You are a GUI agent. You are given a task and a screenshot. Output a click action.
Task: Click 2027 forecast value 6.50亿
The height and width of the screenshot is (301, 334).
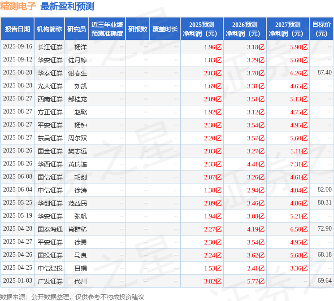299,229
